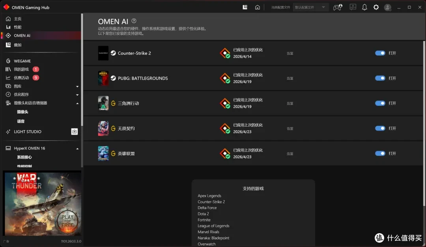Screen dimensions: 426x247
Task: Click the 三角洲行动 game thumbnail
Action: click(103, 103)
